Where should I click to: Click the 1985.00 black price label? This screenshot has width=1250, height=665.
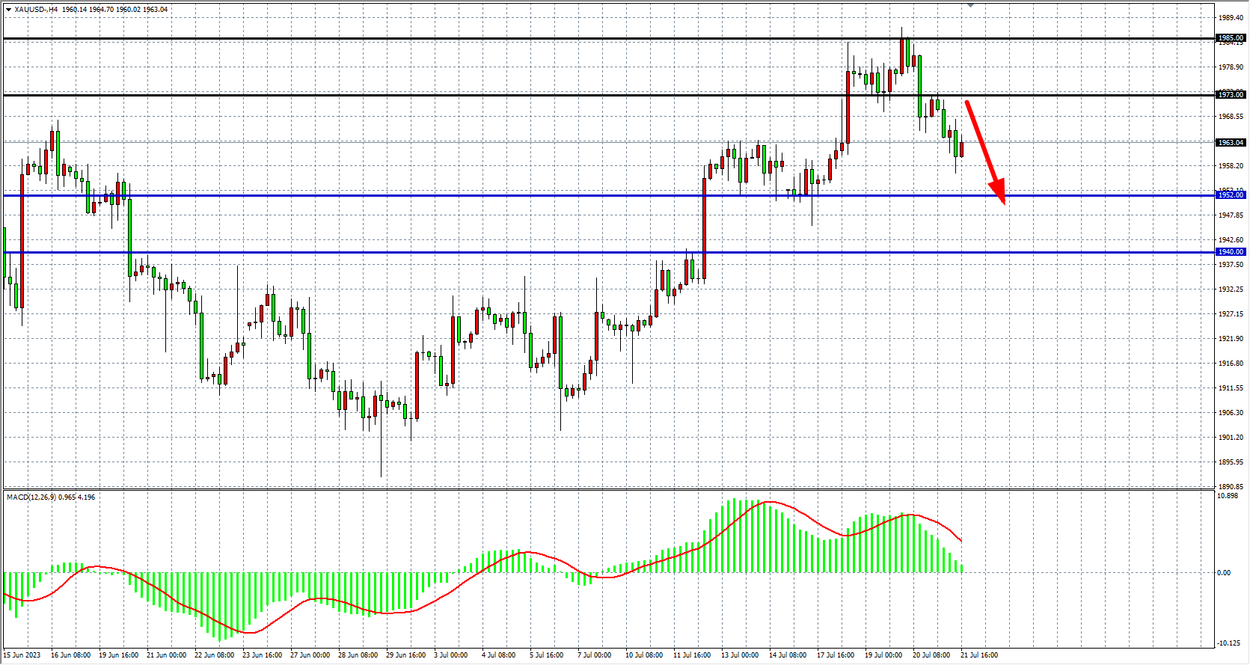(1231, 38)
